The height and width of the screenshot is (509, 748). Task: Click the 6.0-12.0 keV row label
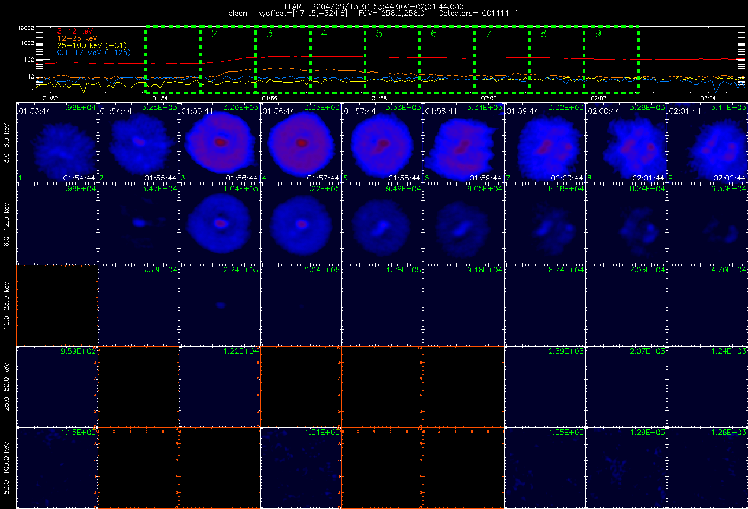[x=7, y=224]
